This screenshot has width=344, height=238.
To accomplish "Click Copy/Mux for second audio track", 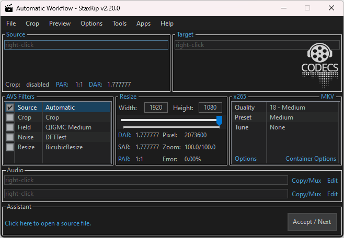I will [x=306, y=194].
